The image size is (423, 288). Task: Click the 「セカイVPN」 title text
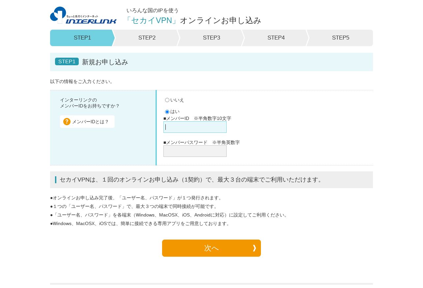click(152, 20)
